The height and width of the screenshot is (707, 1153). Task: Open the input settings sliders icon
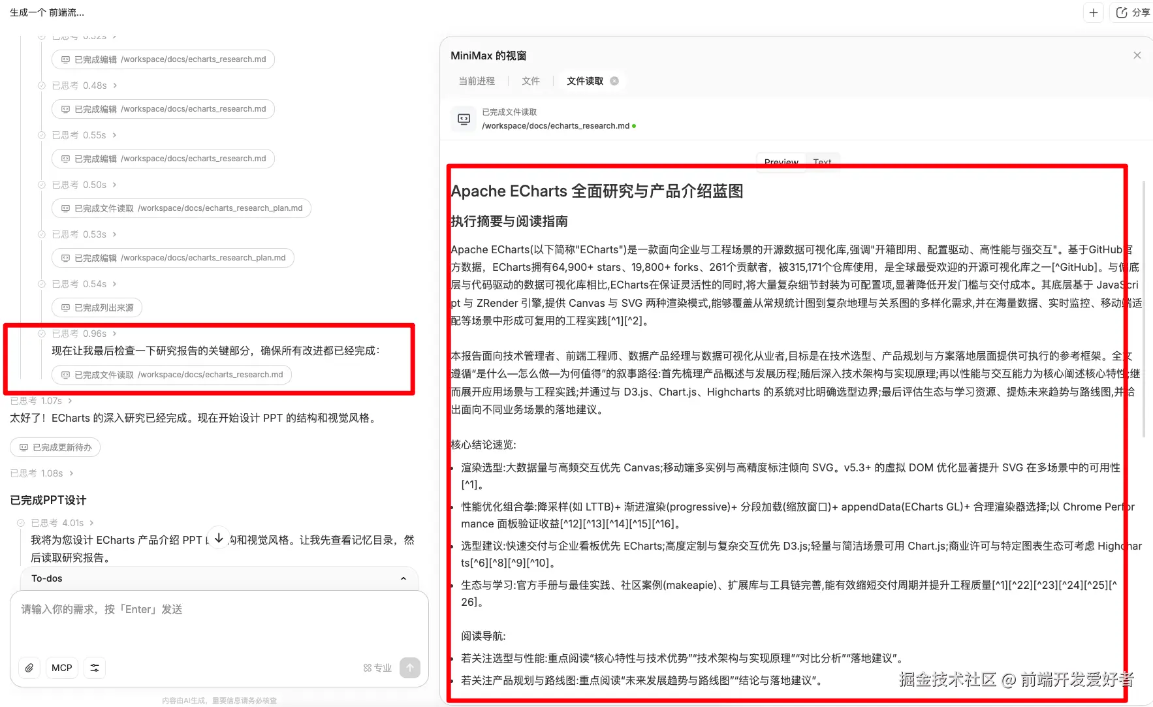coord(95,668)
